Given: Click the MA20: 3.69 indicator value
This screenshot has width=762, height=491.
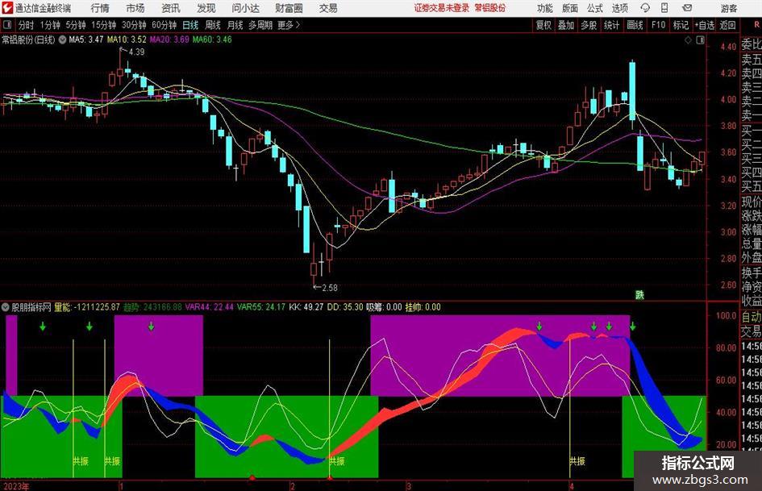Looking at the screenshot, I should [x=169, y=40].
